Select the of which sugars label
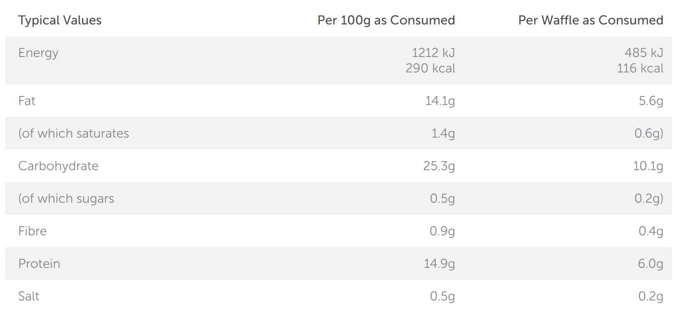The height and width of the screenshot is (318, 677). point(66,198)
